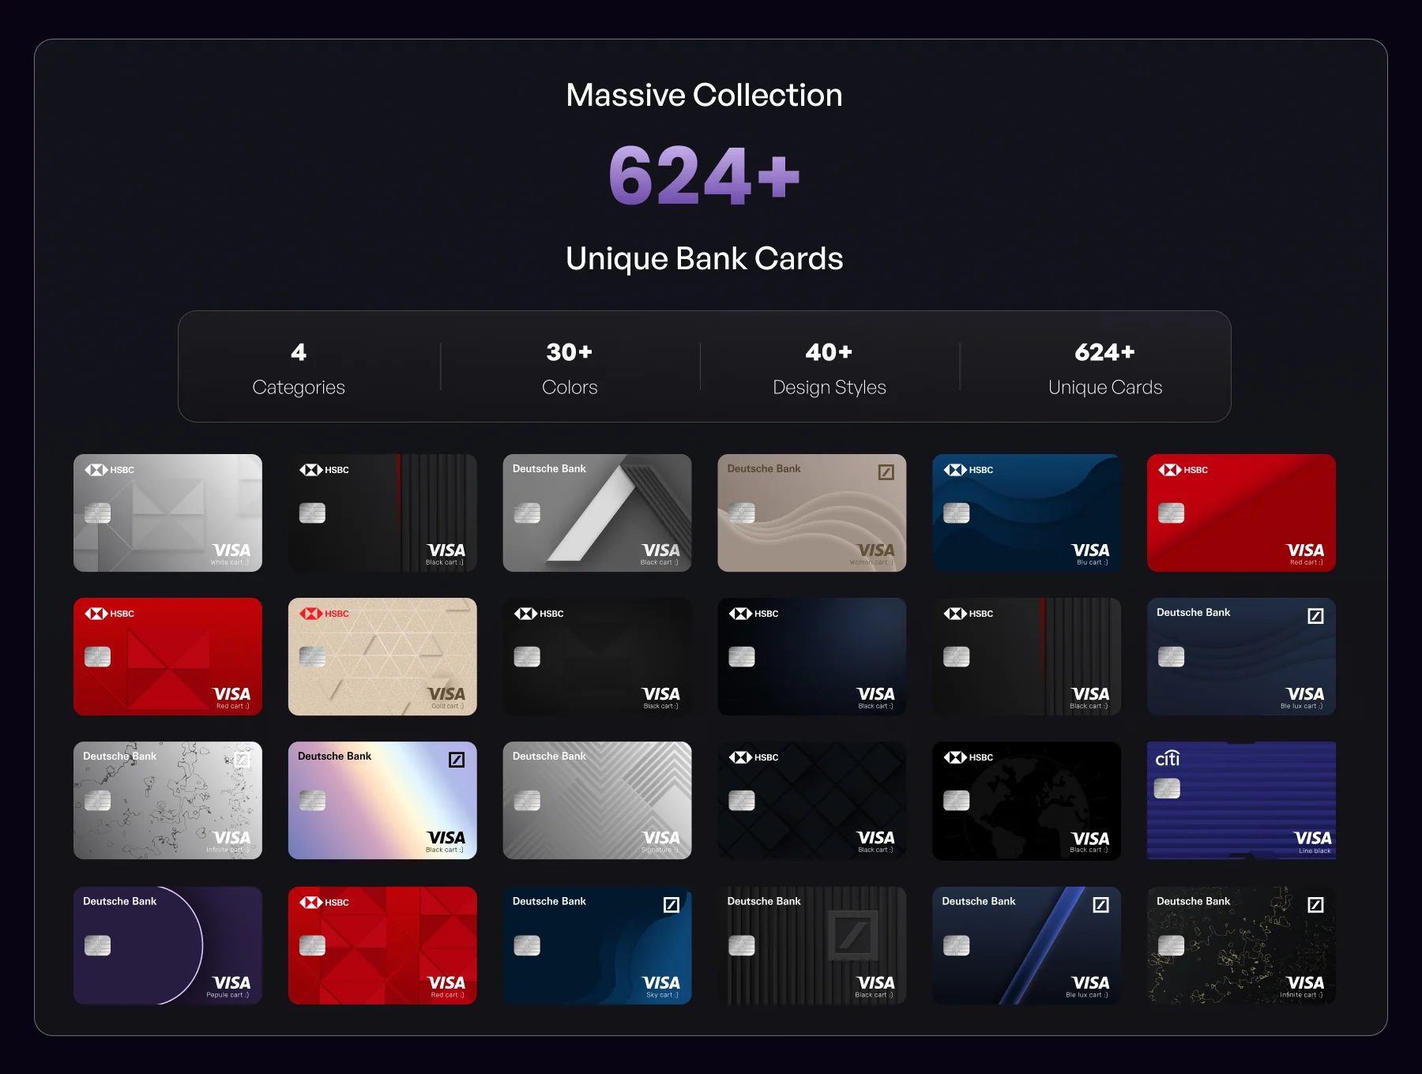1422x1074 pixels.
Task: Select the HSBC red mosaic card
Action: pos(382,945)
